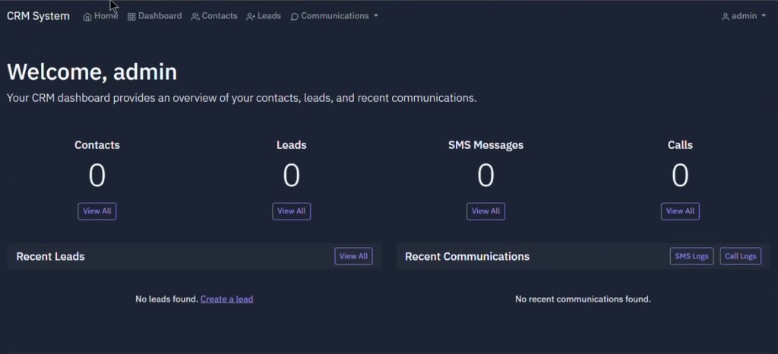Click the SMS Messages count value 0
The width and height of the screenshot is (778, 354).
485,175
